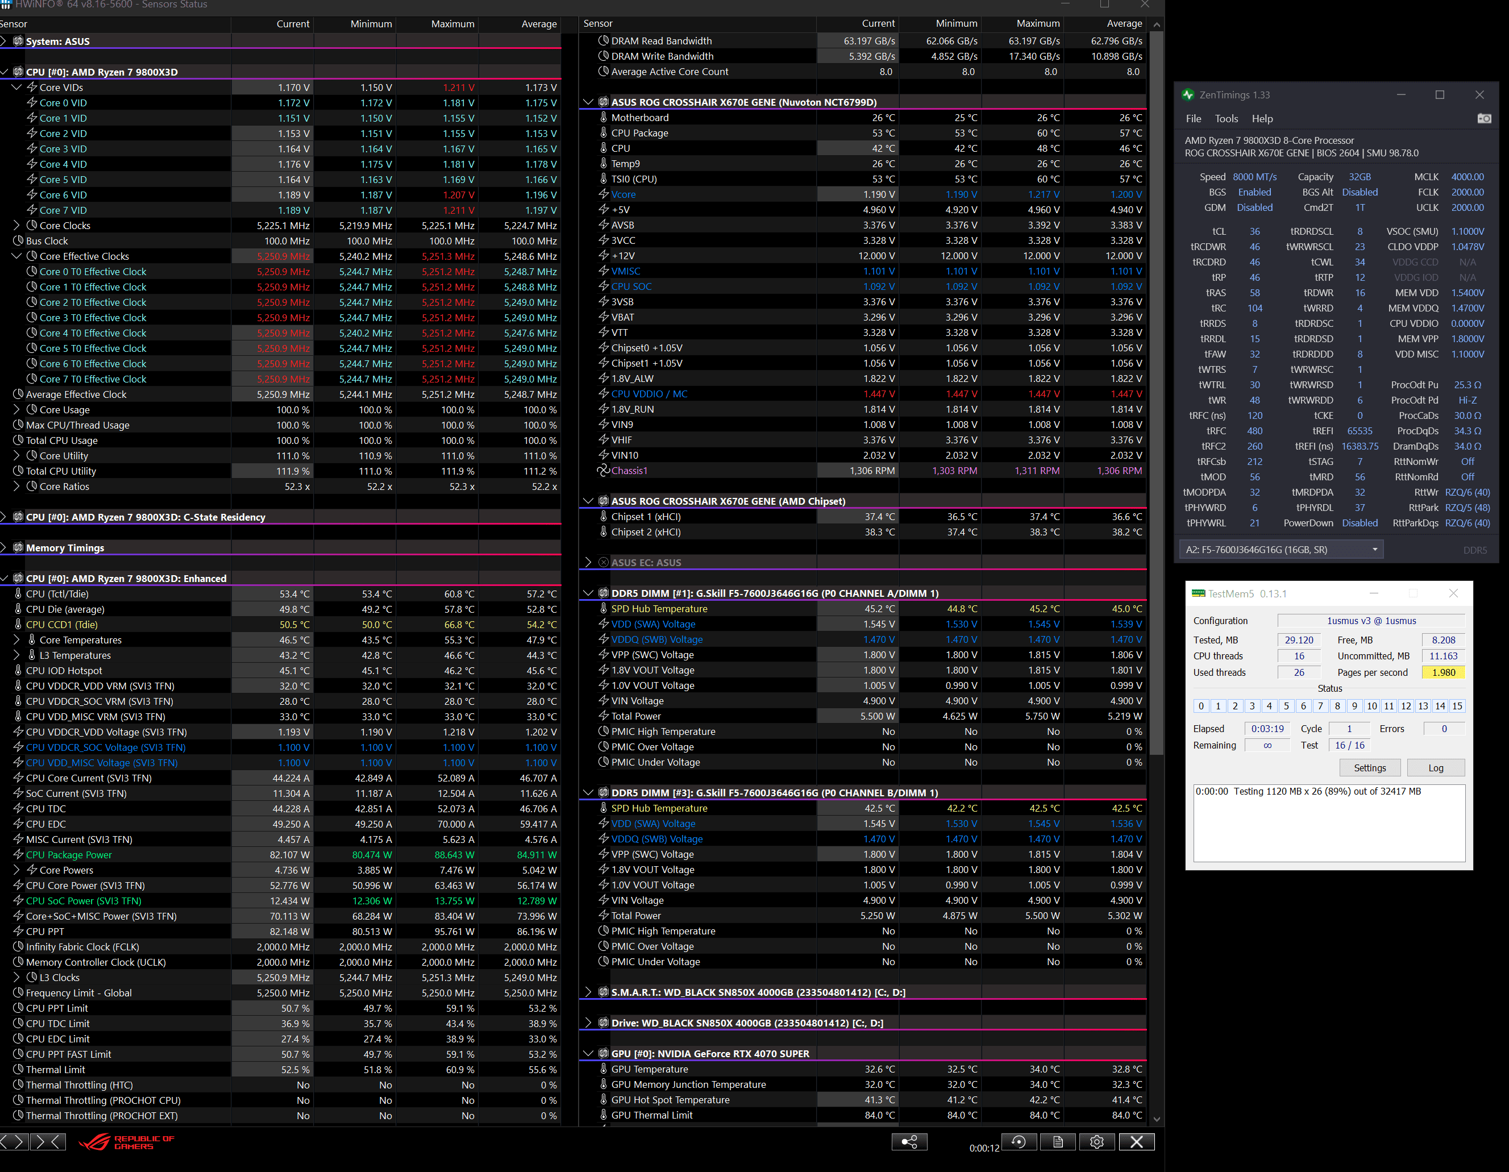Click the share/network sensors icon
Image resolution: width=1509 pixels, height=1172 pixels.
(x=909, y=1142)
